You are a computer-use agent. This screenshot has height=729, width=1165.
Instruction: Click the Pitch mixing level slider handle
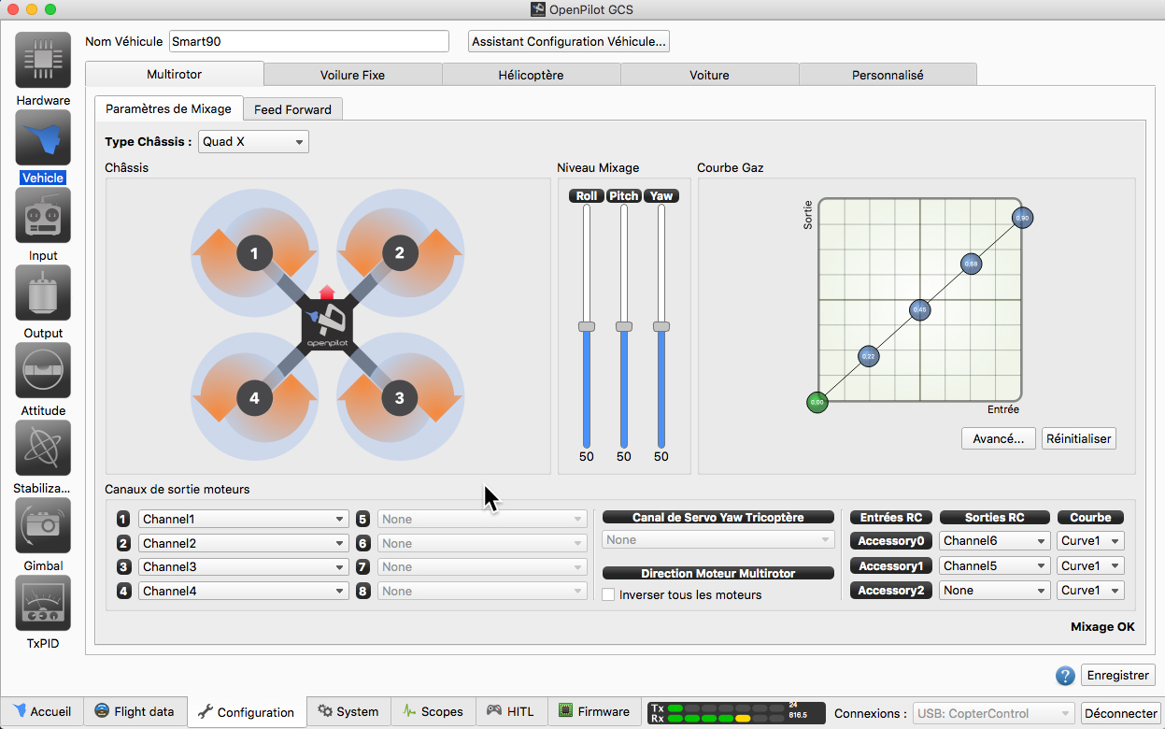point(624,326)
